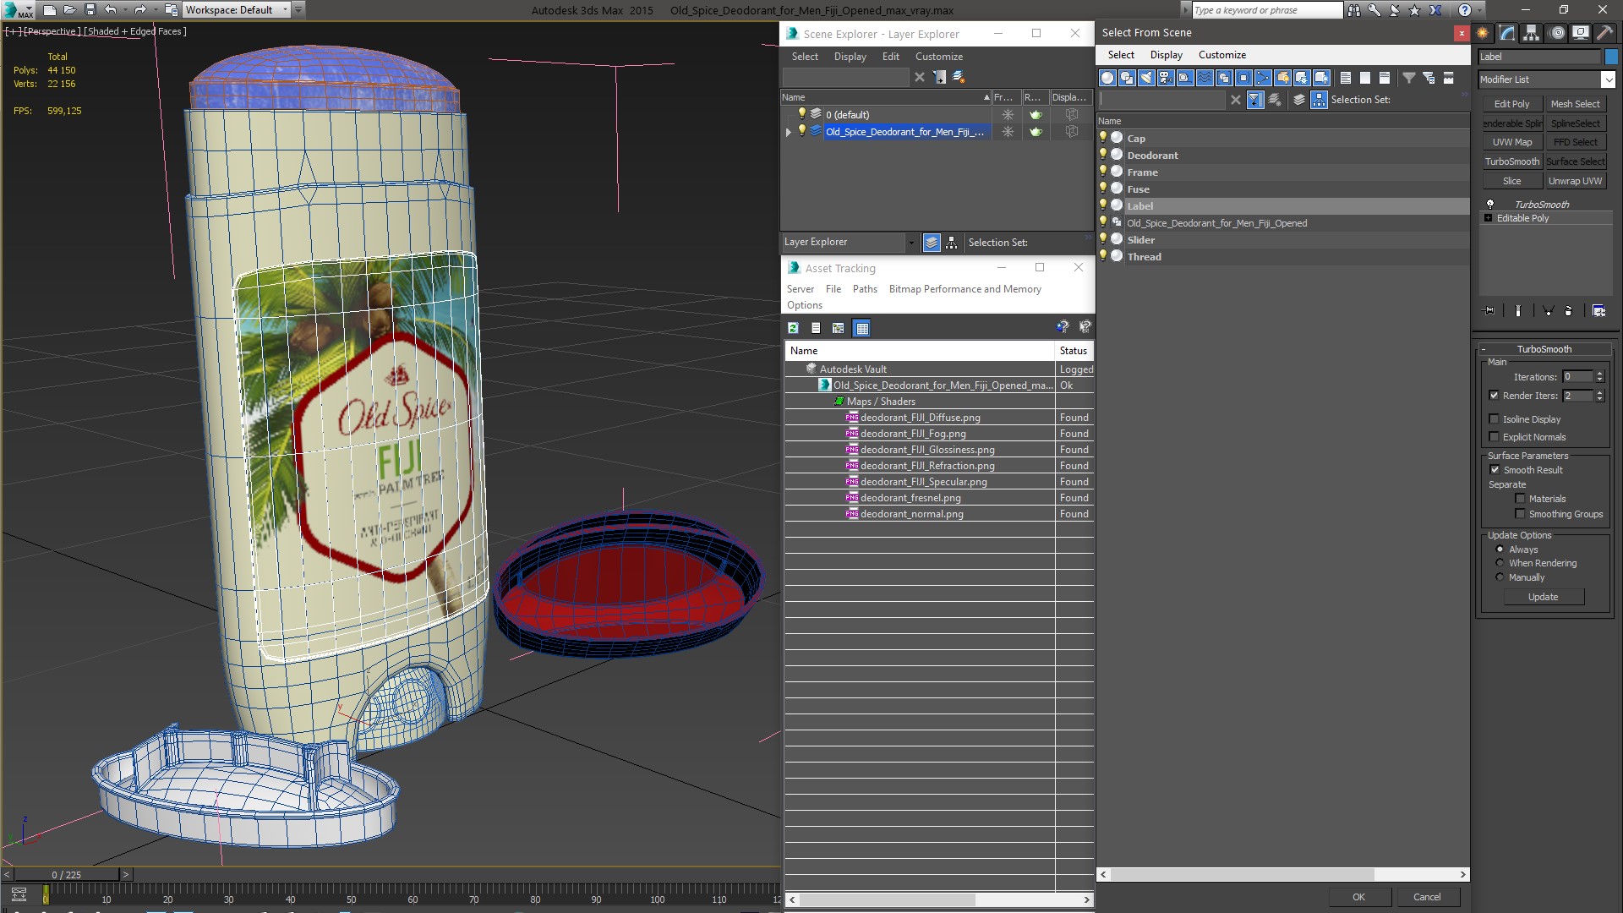Toggle Render Iters checkbox

point(1494,396)
